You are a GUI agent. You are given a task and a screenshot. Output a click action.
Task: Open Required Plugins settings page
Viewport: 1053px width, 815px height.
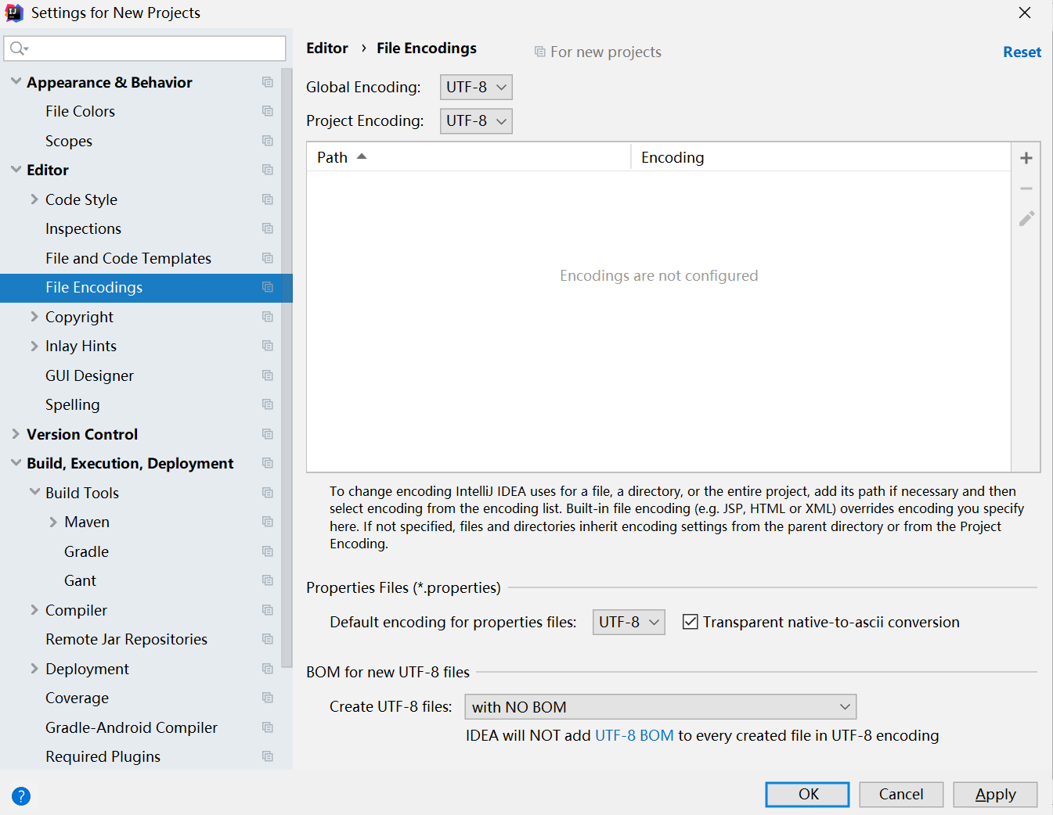tap(103, 756)
